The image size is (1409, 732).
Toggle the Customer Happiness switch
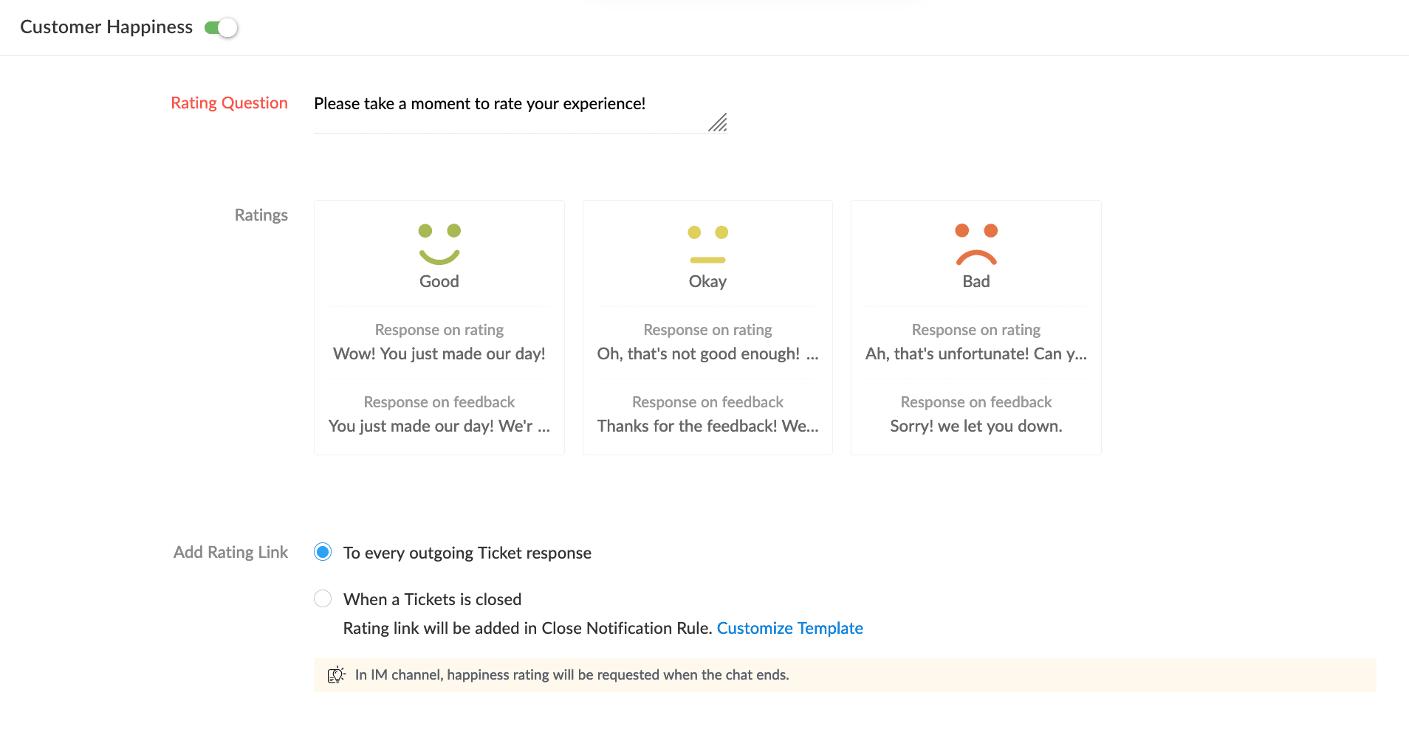(222, 28)
